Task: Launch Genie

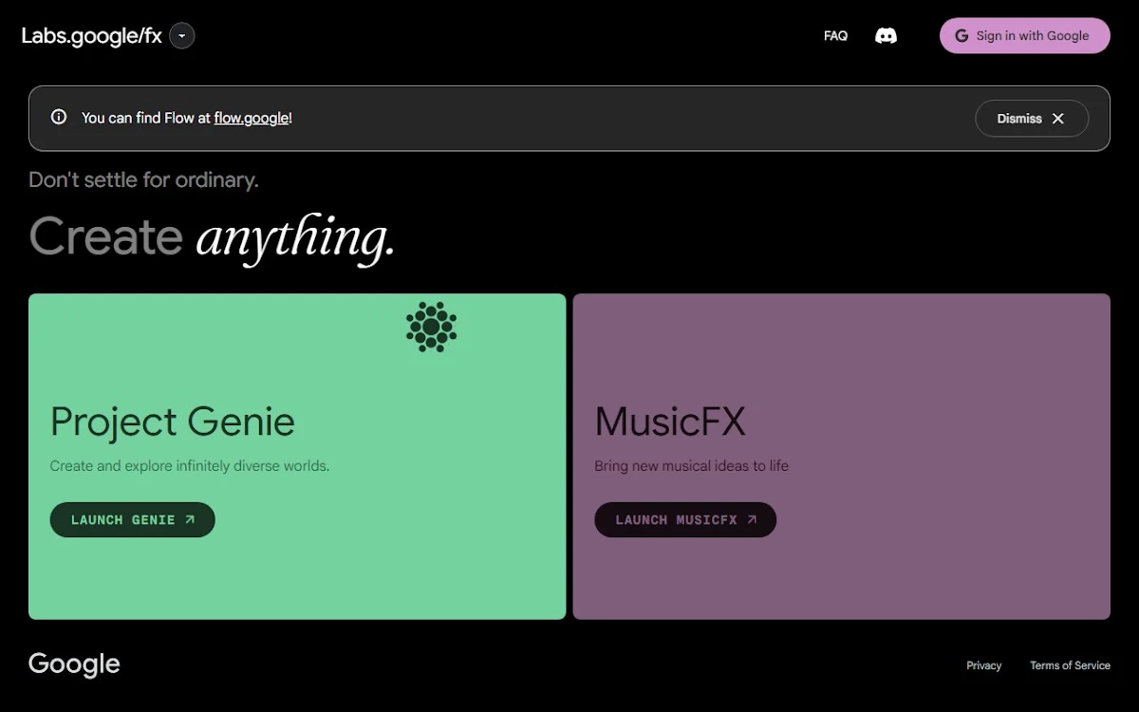Action: [x=133, y=519]
